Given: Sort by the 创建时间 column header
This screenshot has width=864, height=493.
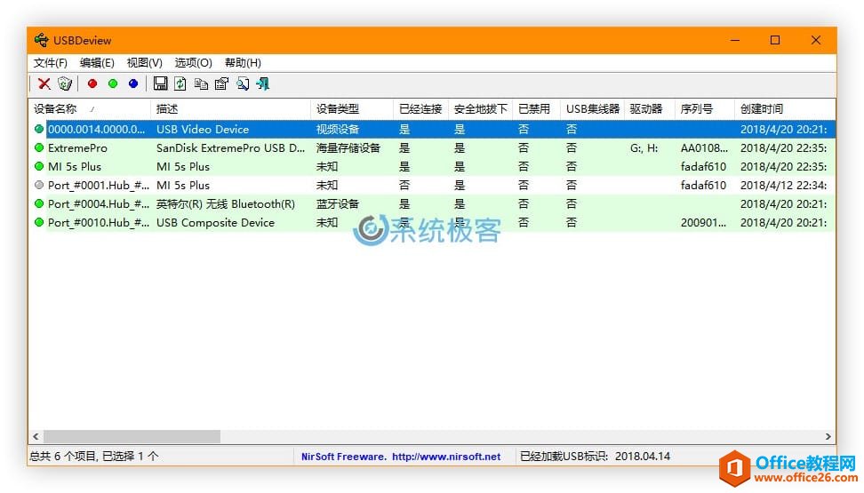Looking at the screenshot, I should (x=785, y=109).
